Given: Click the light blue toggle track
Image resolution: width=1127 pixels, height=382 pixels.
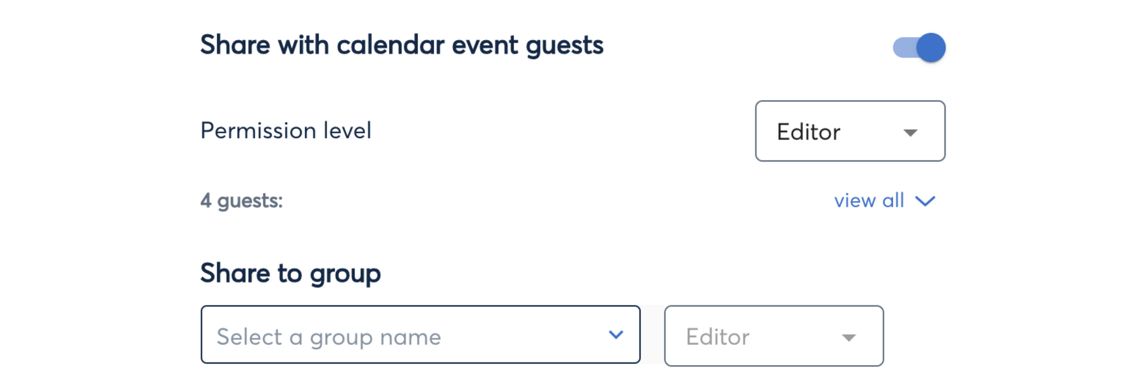Looking at the screenshot, I should click(903, 48).
